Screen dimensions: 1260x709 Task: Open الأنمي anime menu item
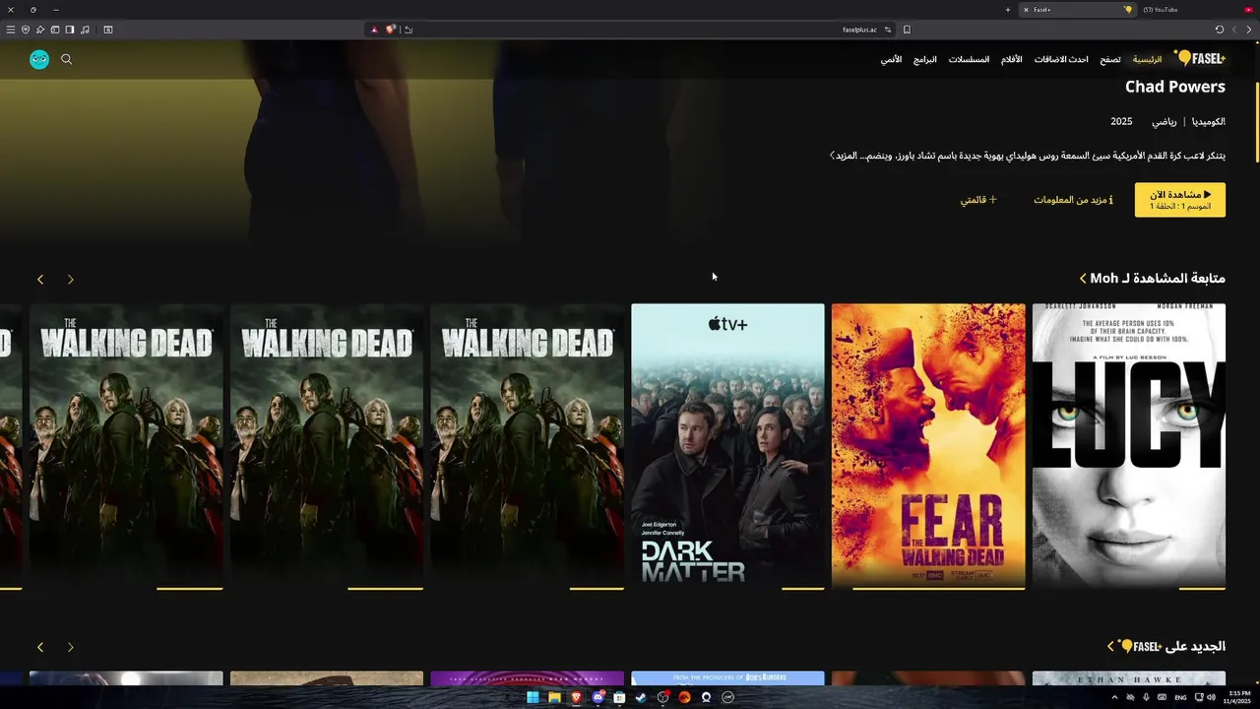pyautogui.click(x=891, y=59)
